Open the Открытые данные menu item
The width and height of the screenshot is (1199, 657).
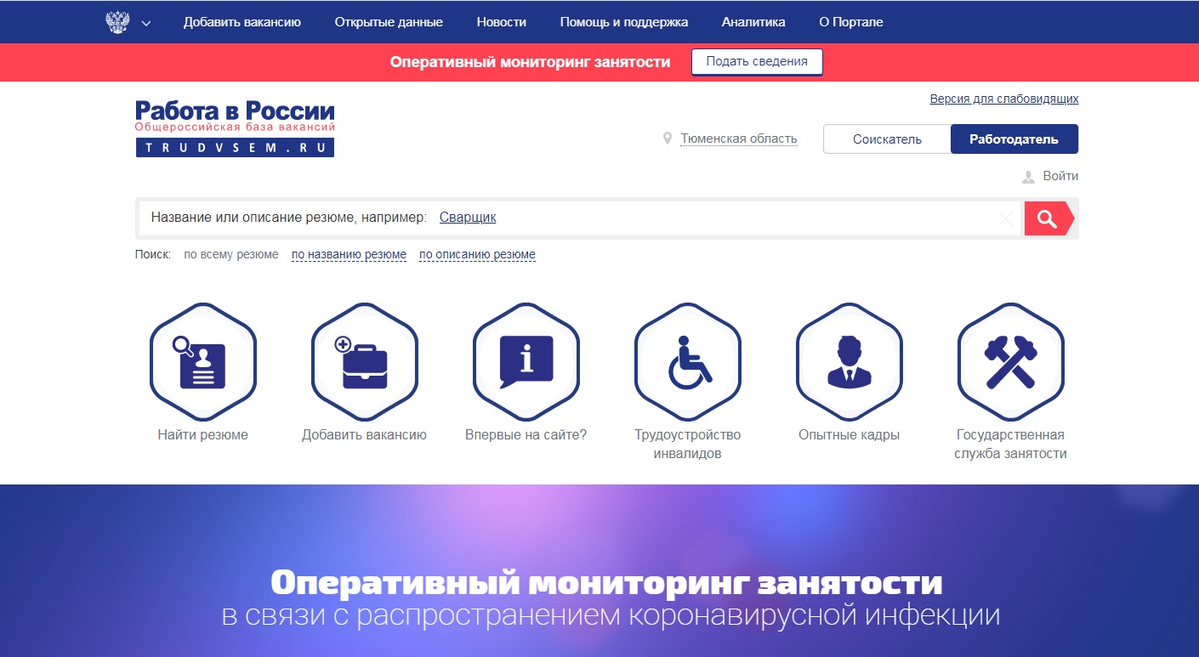coord(389,22)
